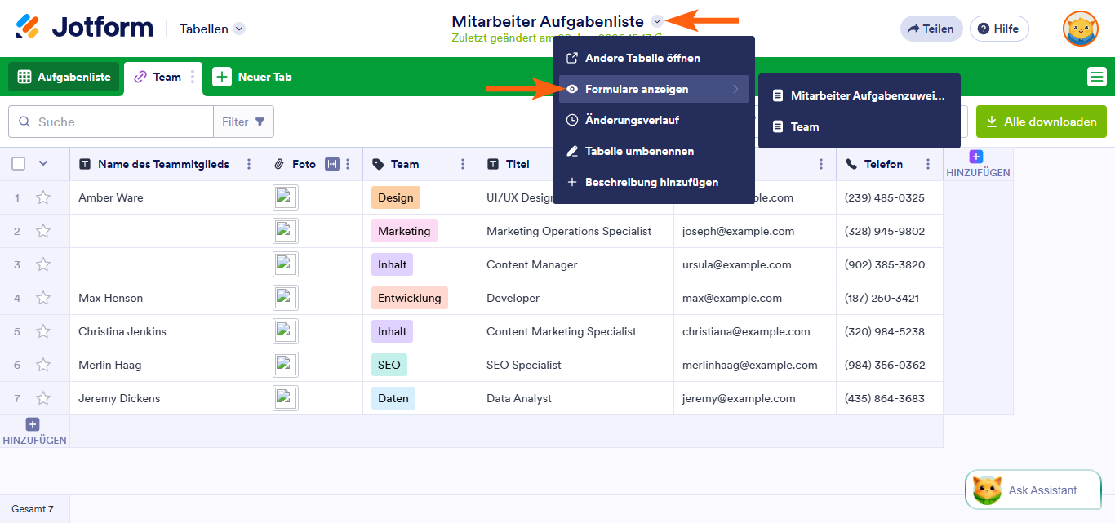Check the select-all checkbox in the header row
The image size is (1115, 523).
tap(18, 164)
